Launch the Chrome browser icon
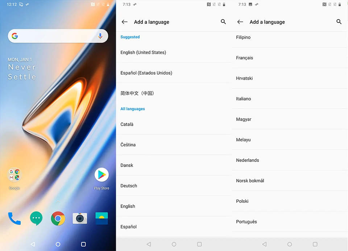 [58, 218]
